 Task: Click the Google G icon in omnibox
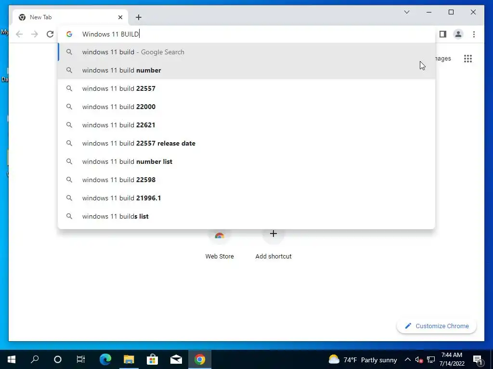tap(69, 34)
